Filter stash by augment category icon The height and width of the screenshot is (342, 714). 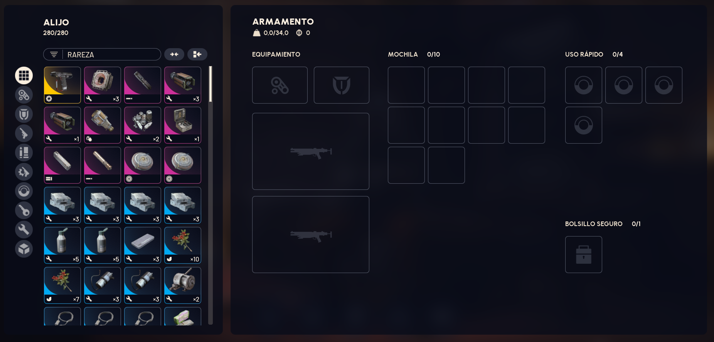[x=24, y=95]
